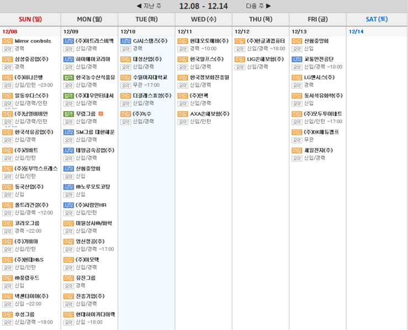Open the (주)아모텍 posting
The image size is (408, 330).
(x=87, y=260)
